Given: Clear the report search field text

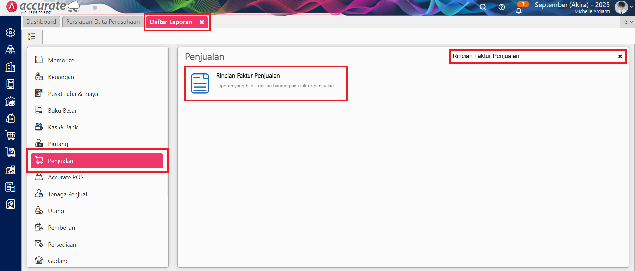Looking at the screenshot, I should (x=620, y=56).
